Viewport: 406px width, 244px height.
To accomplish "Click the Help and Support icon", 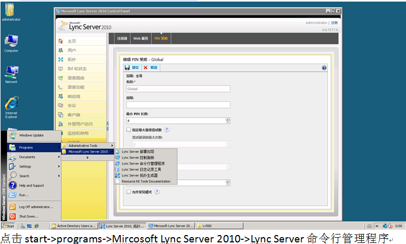I will 13,186.
